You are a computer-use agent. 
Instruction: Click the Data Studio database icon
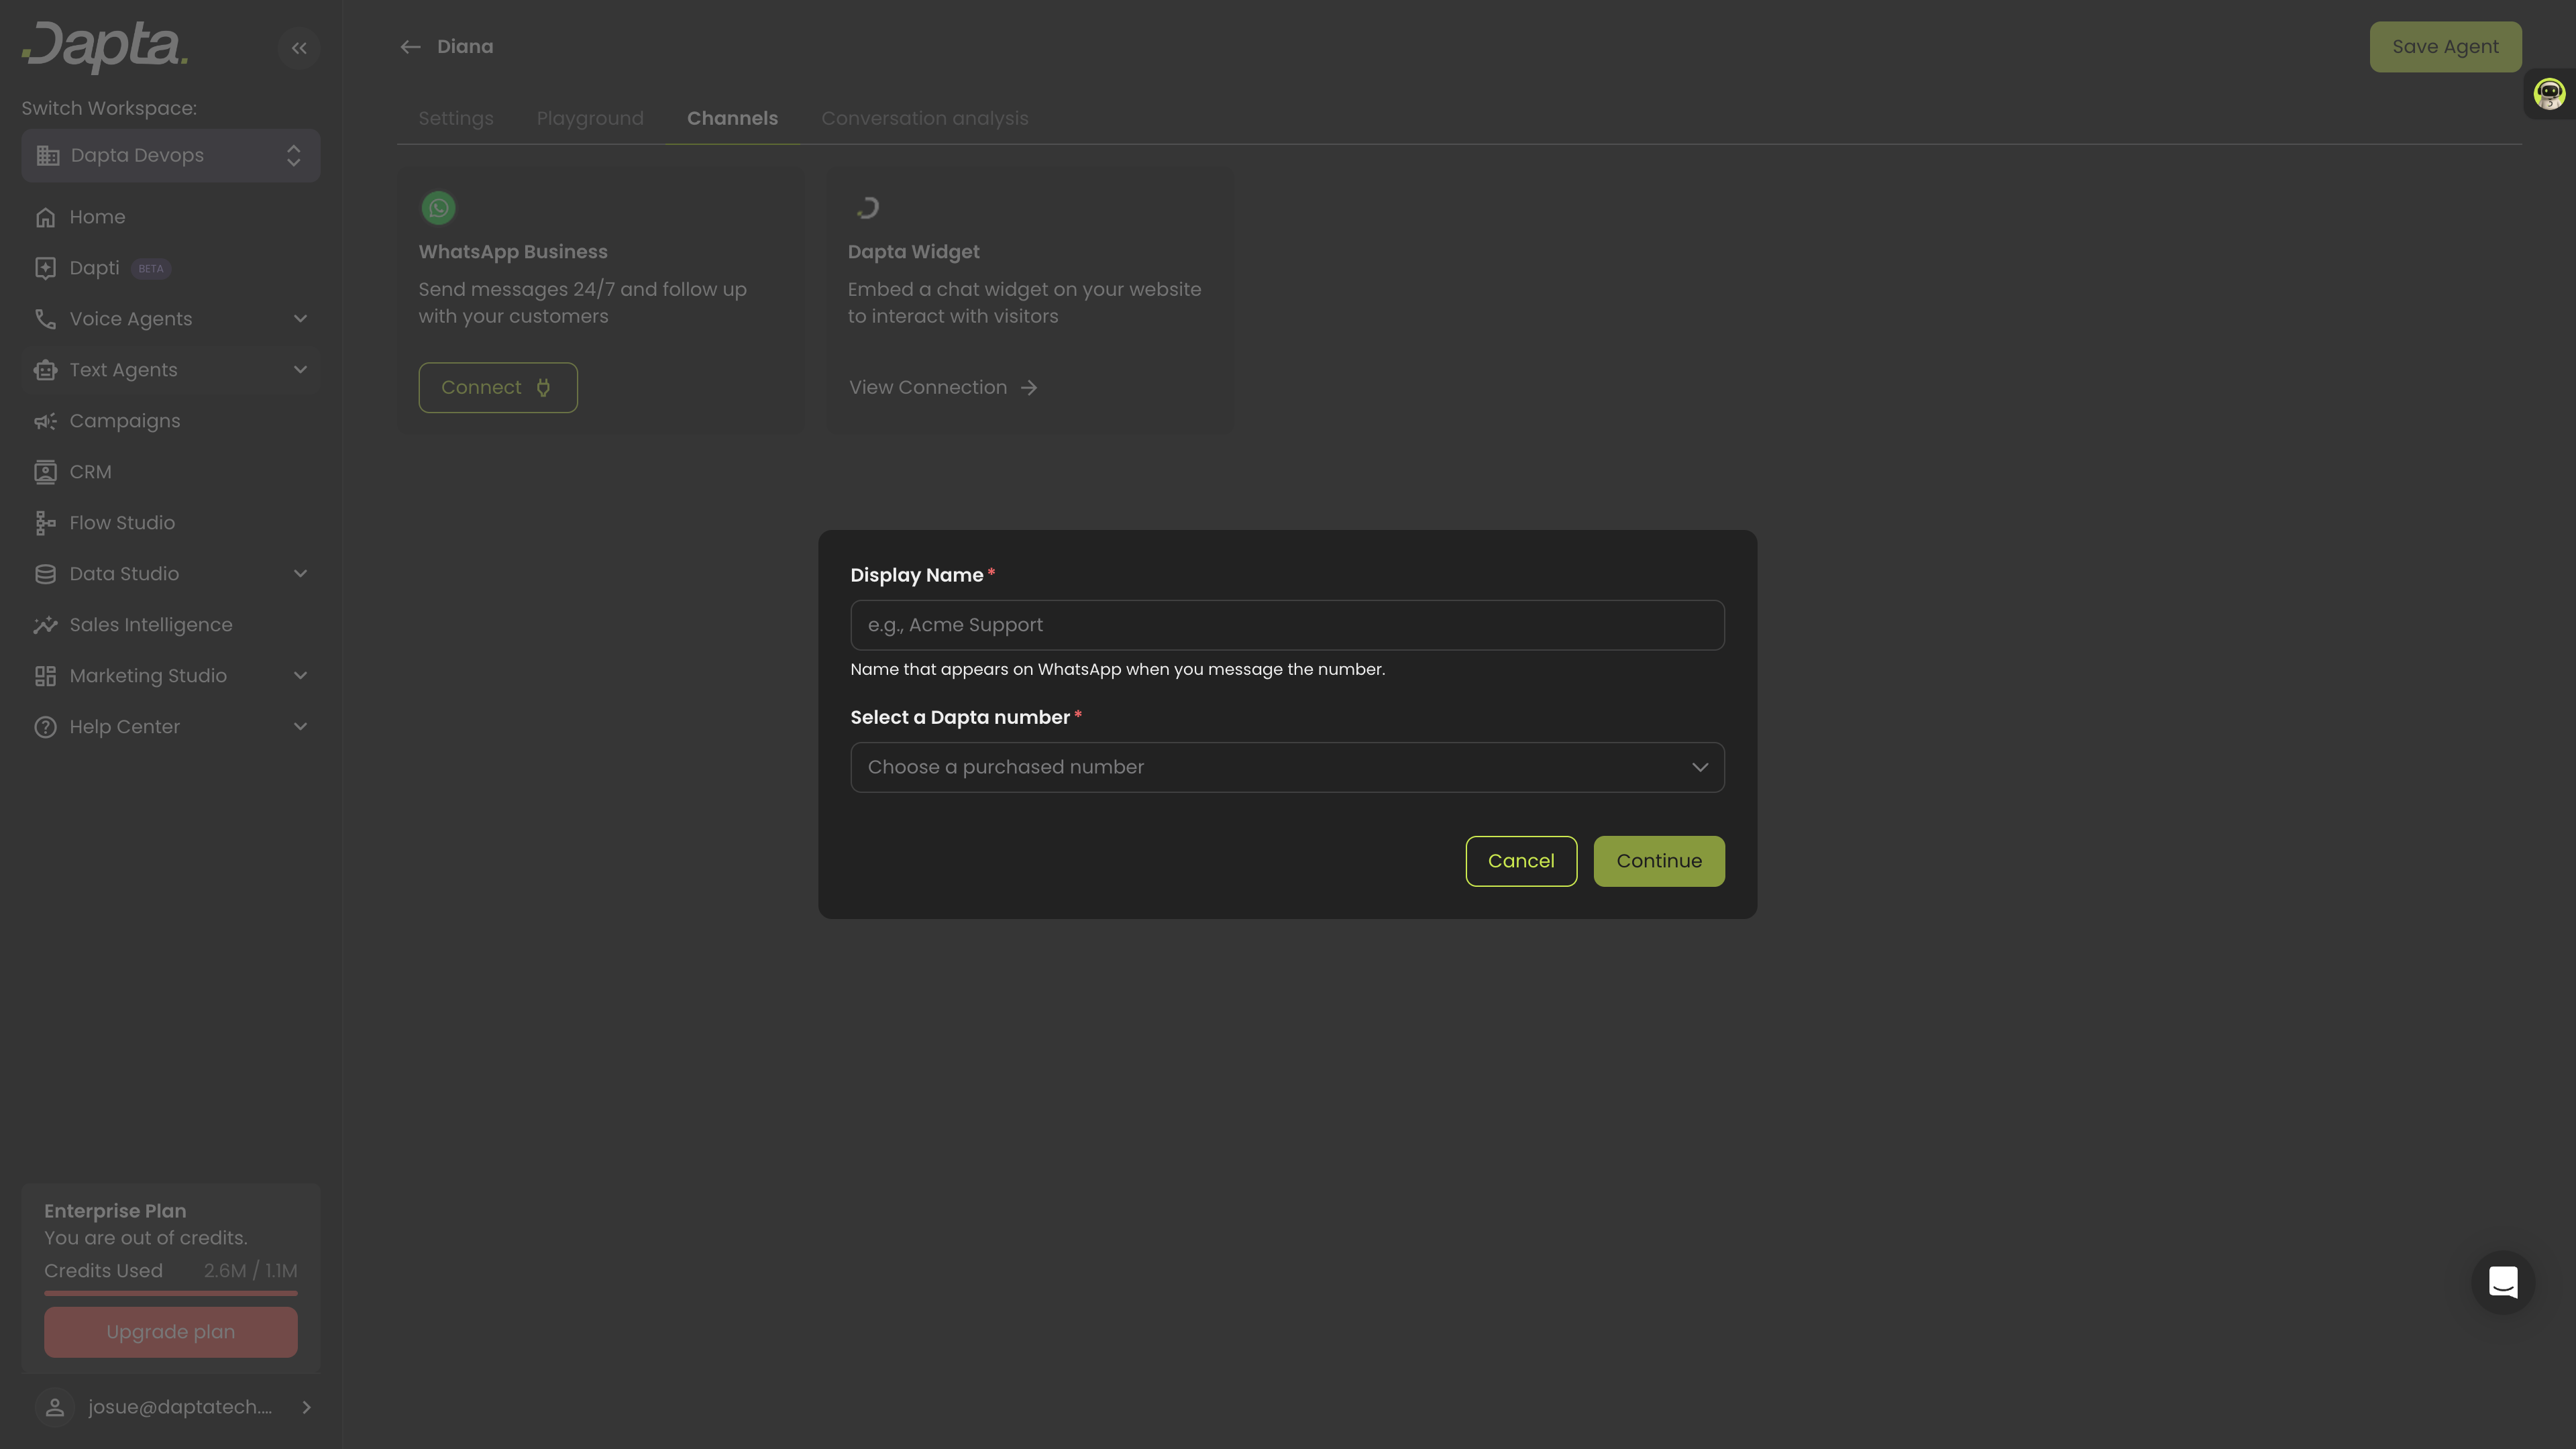(45, 574)
